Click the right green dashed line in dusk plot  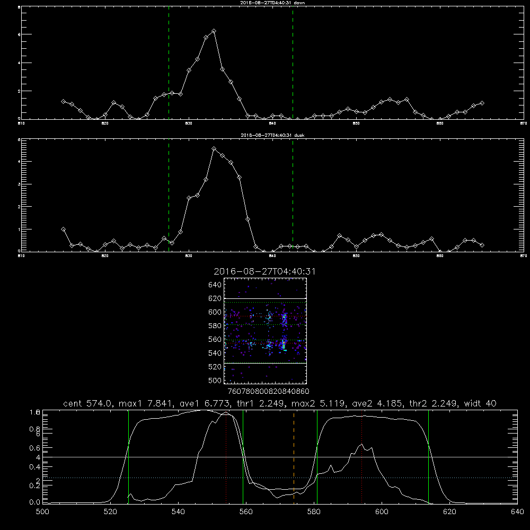293,196
